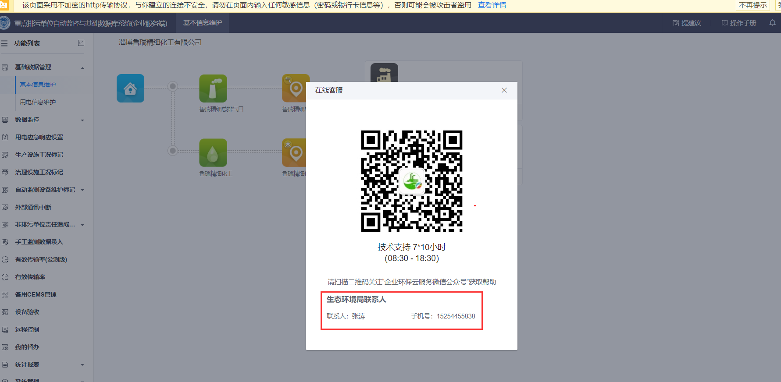Open the 鲁瑞精细化工 water drop icon
781x382 pixels.
click(213, 152)
